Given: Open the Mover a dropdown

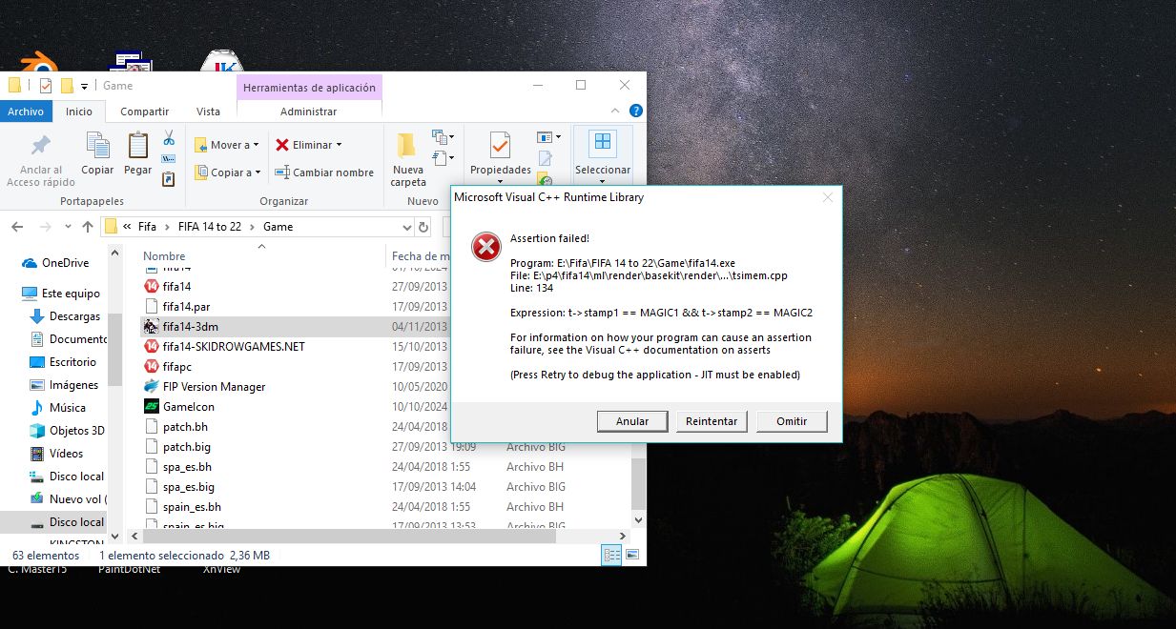Looking at the screenshot, I should point(227,145).
